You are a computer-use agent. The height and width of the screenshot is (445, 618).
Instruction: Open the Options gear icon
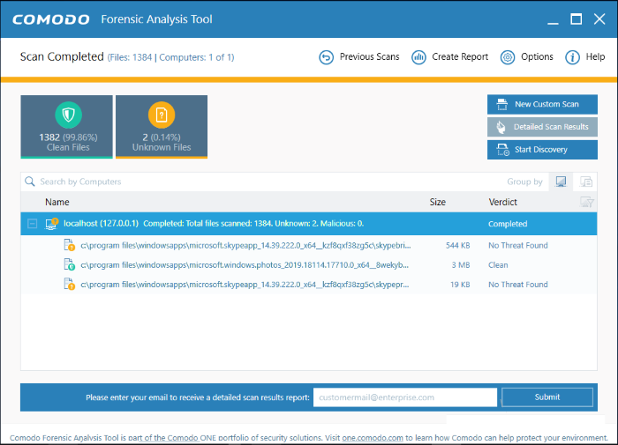pos(508,57)
